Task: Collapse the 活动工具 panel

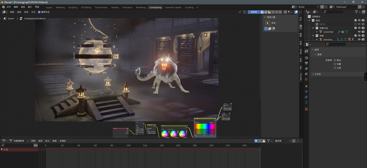Action: click(x=265, y=17)
